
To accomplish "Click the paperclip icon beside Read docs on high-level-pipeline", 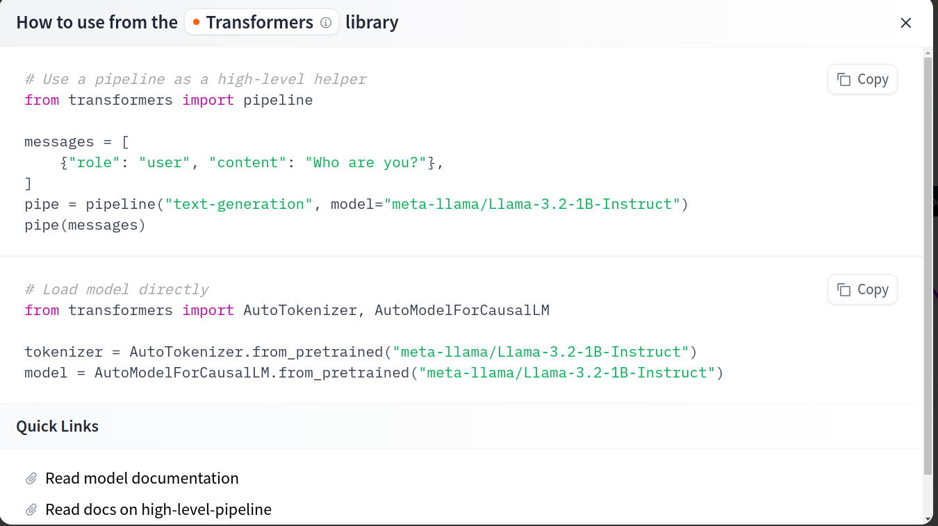I will click(x=31, y=510).
